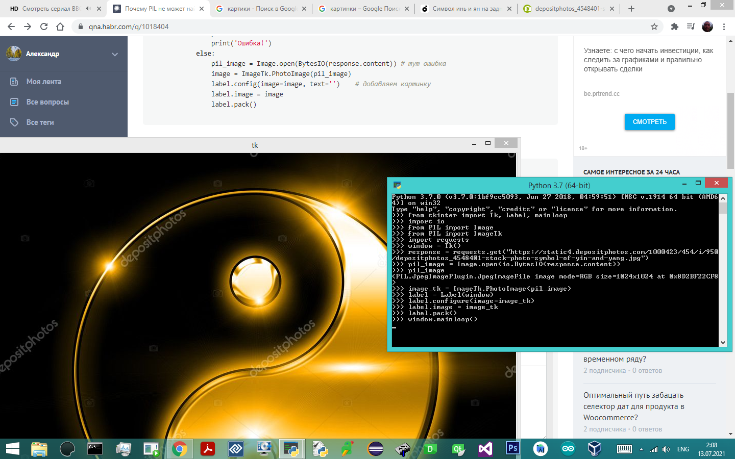Open Arduino IDE from taskbar
The width and height of the screenshot is (735, 459).
(568, 449)
